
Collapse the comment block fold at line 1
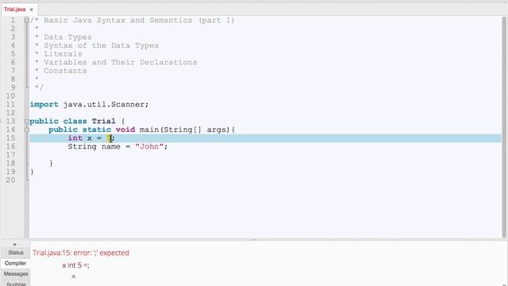[x=26, y=20]
